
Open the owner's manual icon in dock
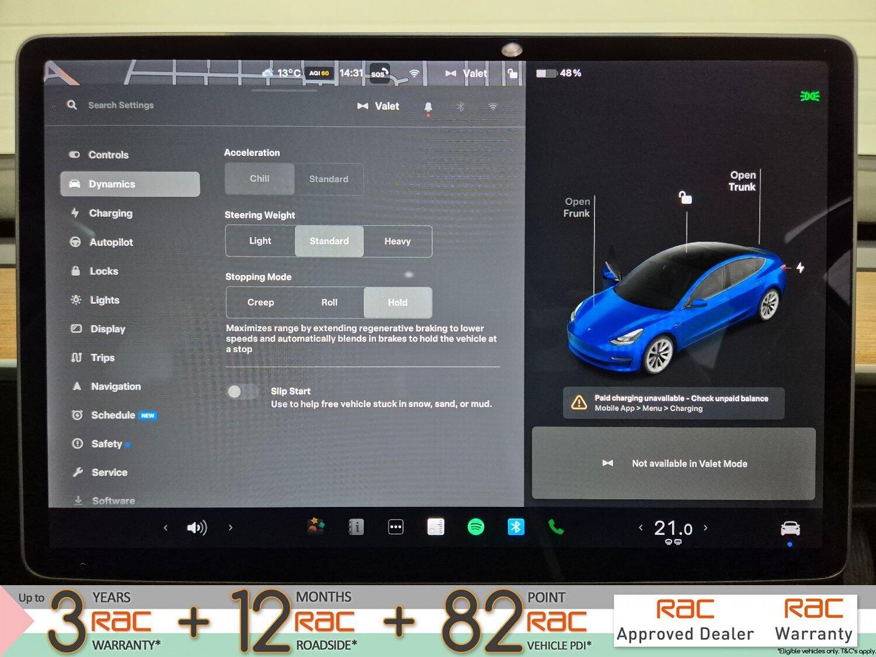pyautogui.click(x=356, y=527)
